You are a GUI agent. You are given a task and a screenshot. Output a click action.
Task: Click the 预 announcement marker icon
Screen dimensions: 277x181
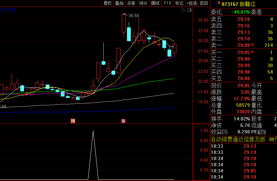(73, 121)
